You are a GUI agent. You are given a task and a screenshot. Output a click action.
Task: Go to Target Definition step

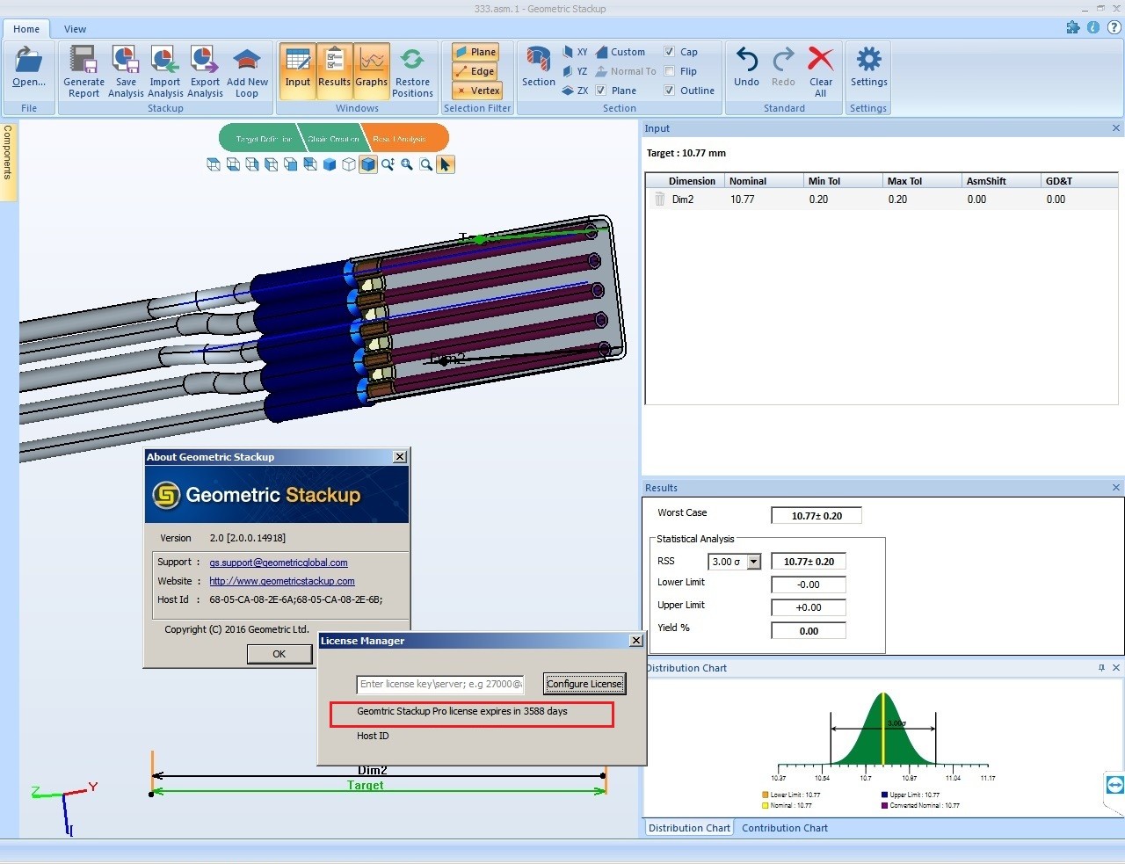(261, 139)
